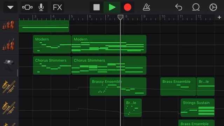Stop playback with the square button
The image size is (224, 126).
97,7
